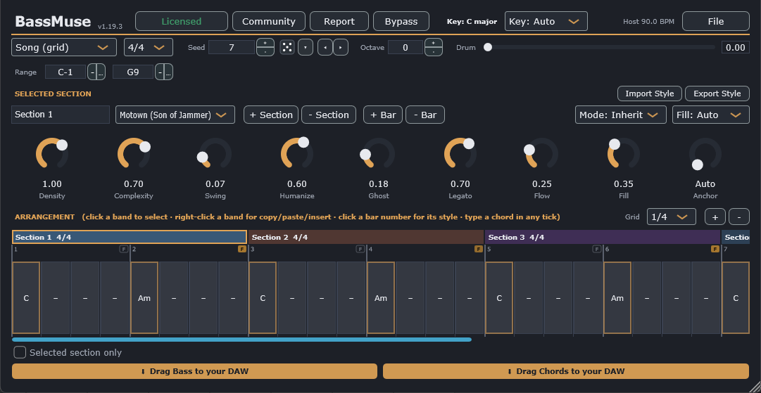Decrease the Seed value with the lower stepper half
Viewport: 761px width, 393px height.
click(x=265, y=52)
